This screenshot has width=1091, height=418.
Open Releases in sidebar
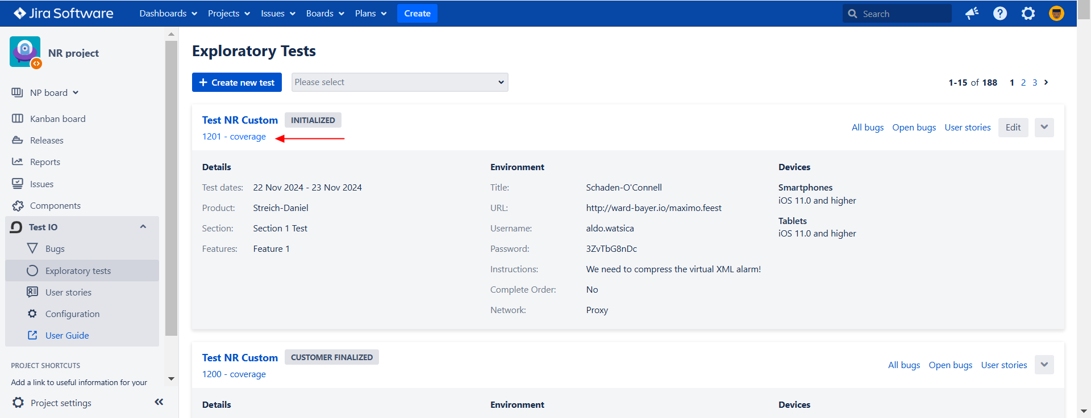[47, 140]
